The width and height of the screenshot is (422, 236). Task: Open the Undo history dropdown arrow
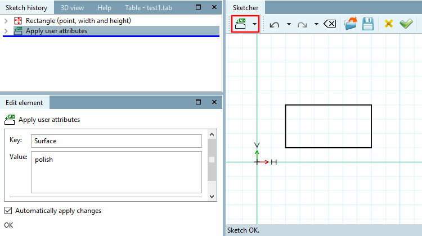click(x=289, y=24)
